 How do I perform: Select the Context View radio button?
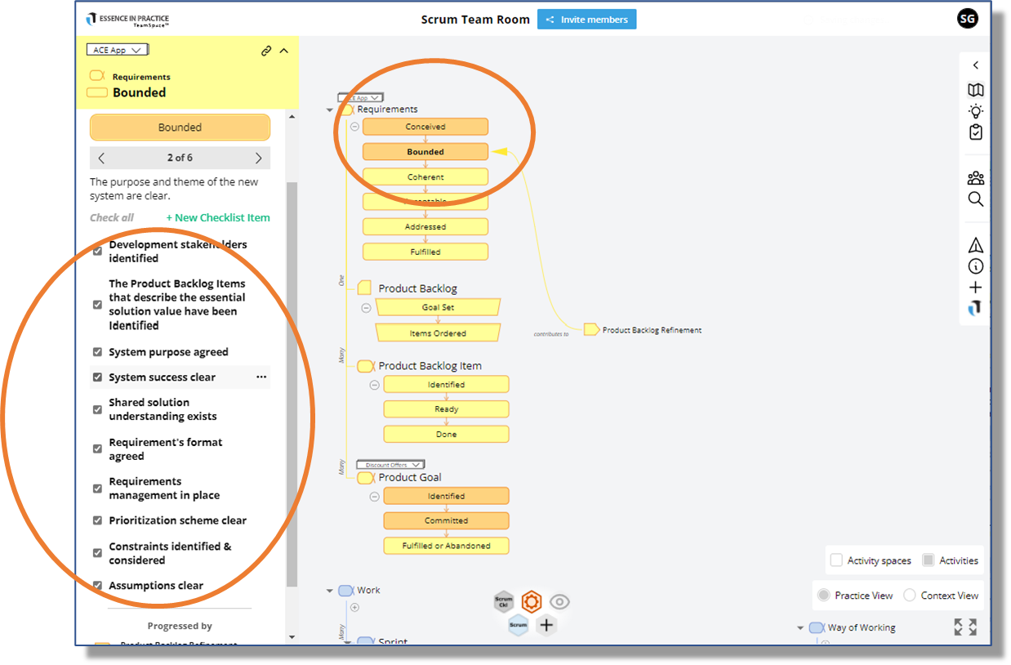pos(910,596)
